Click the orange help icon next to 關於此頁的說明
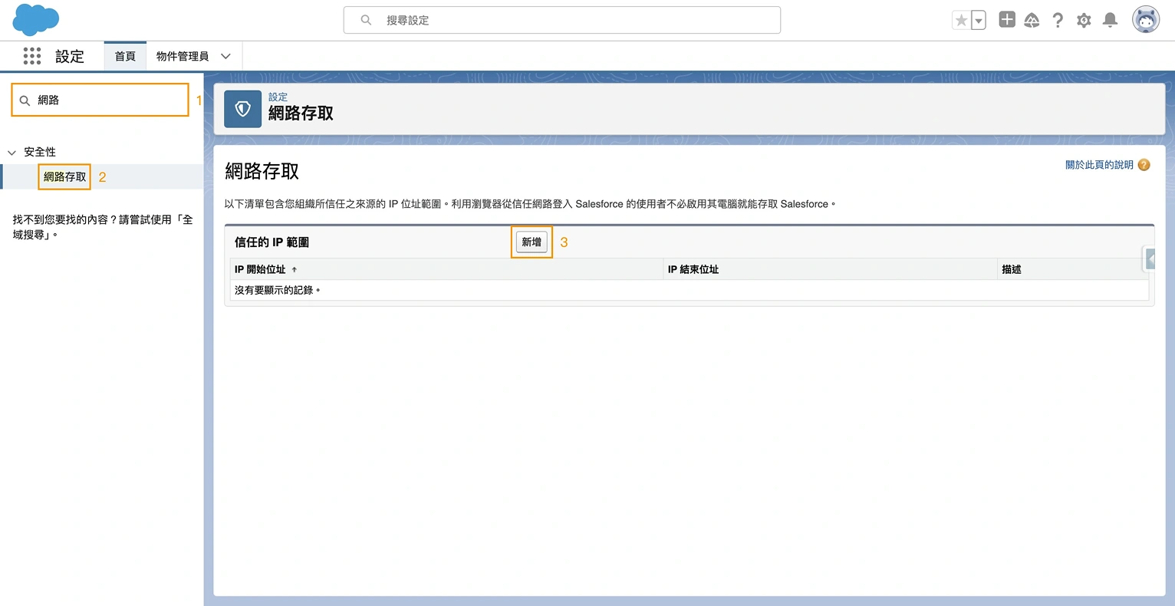 click(x=1144, y=164)
